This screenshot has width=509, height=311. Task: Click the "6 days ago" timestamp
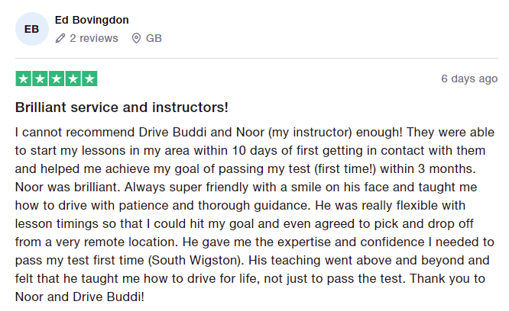click(x=469, y=79)
